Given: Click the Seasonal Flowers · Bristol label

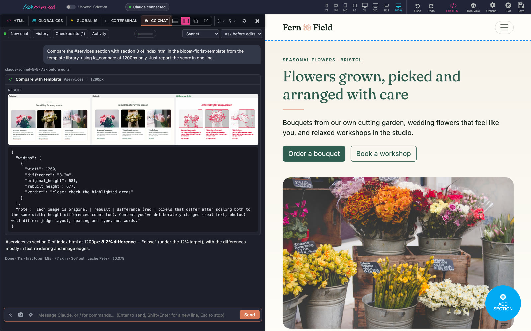Looking at the screenshot, I should [x=322, y=60].
